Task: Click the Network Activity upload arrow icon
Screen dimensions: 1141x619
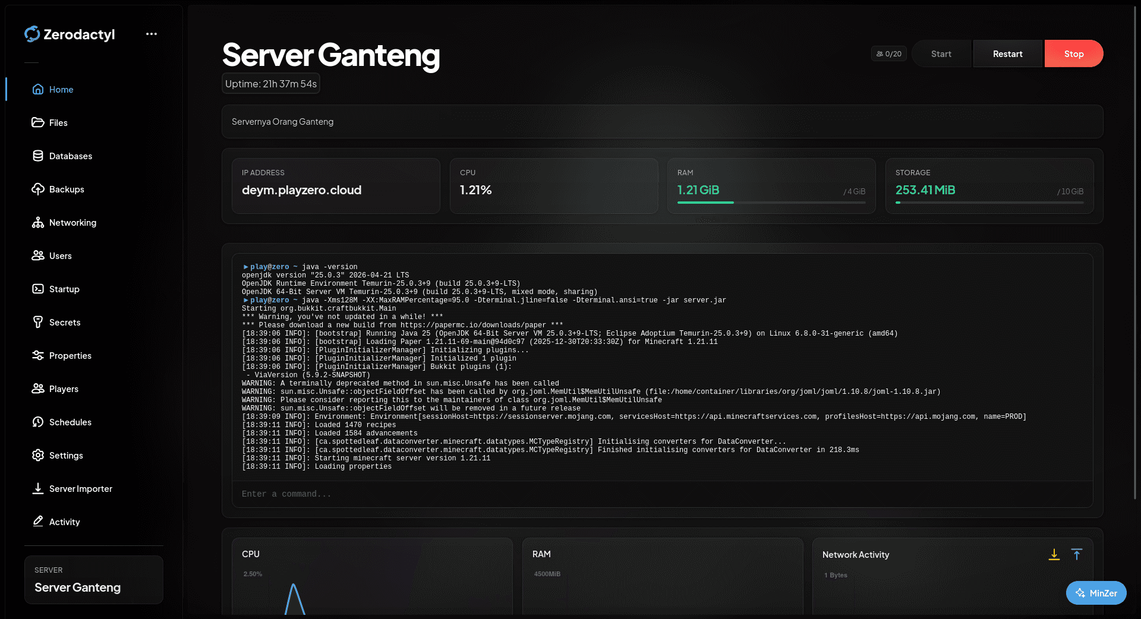Action: [x=1077, y=554]
